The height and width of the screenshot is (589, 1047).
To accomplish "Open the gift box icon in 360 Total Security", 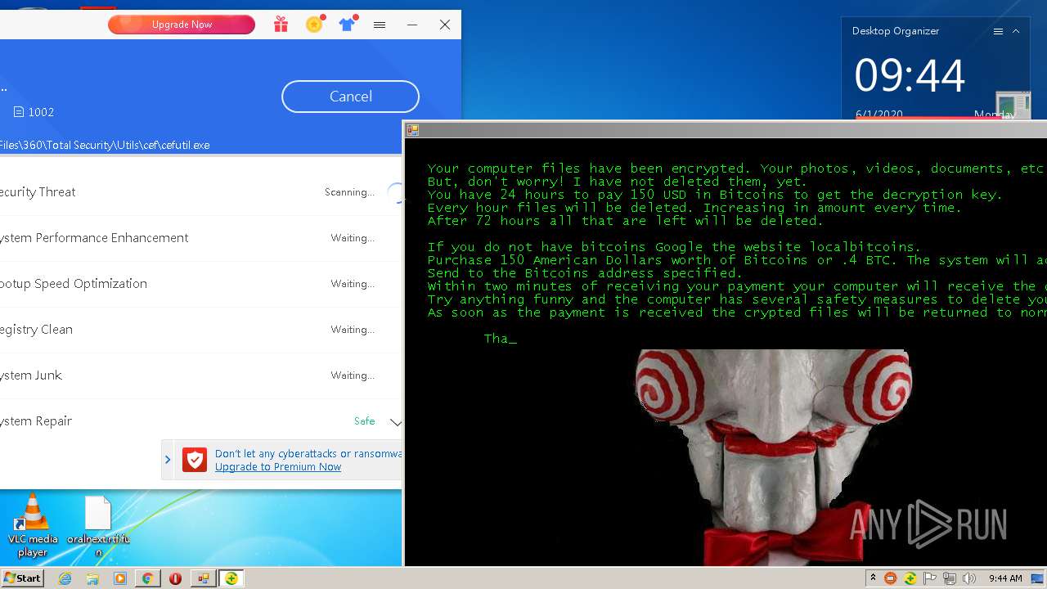I will click(x=281, y=25).
